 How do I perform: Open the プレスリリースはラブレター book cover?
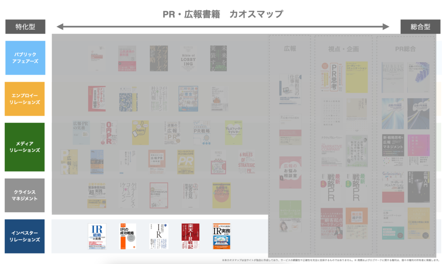point(234,132)
